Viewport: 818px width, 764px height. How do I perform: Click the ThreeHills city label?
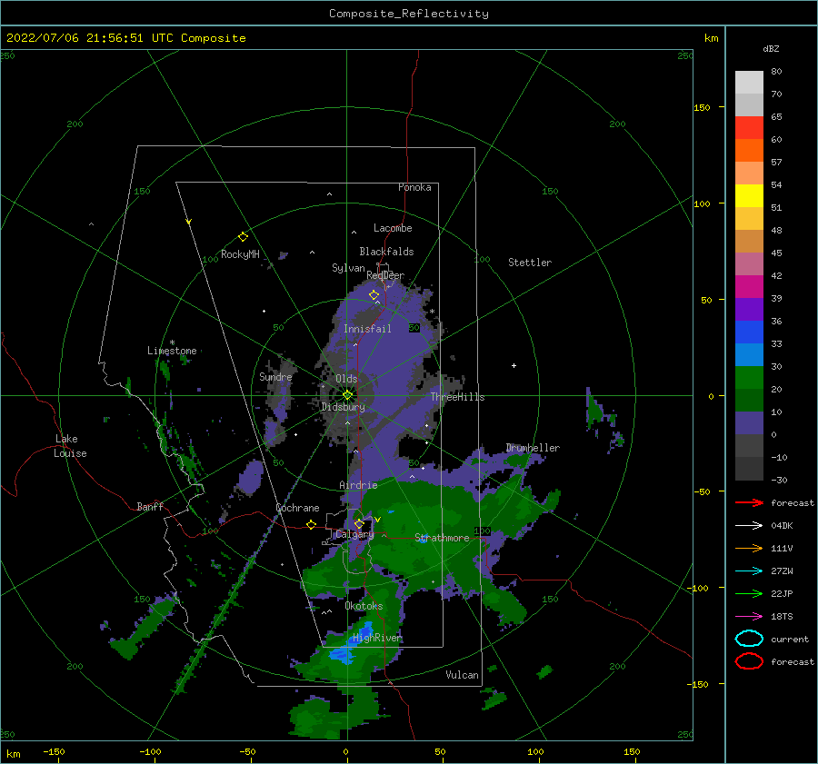[x=457, y=397]
